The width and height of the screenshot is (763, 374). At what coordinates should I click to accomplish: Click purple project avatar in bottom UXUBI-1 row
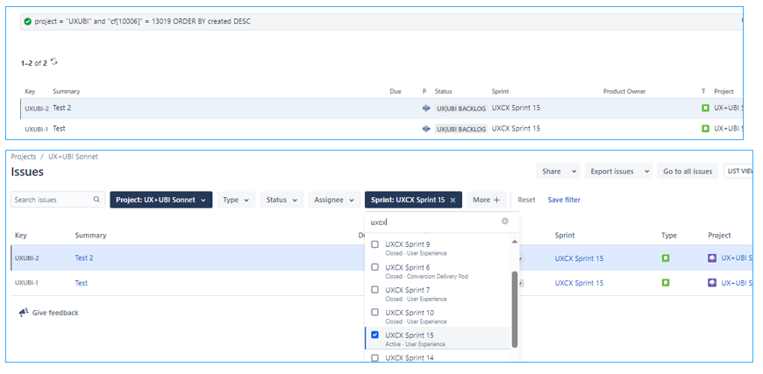click(x=712, y=282)
